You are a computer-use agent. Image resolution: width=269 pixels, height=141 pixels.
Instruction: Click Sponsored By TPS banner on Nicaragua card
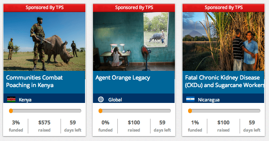[x=223, y=8]
